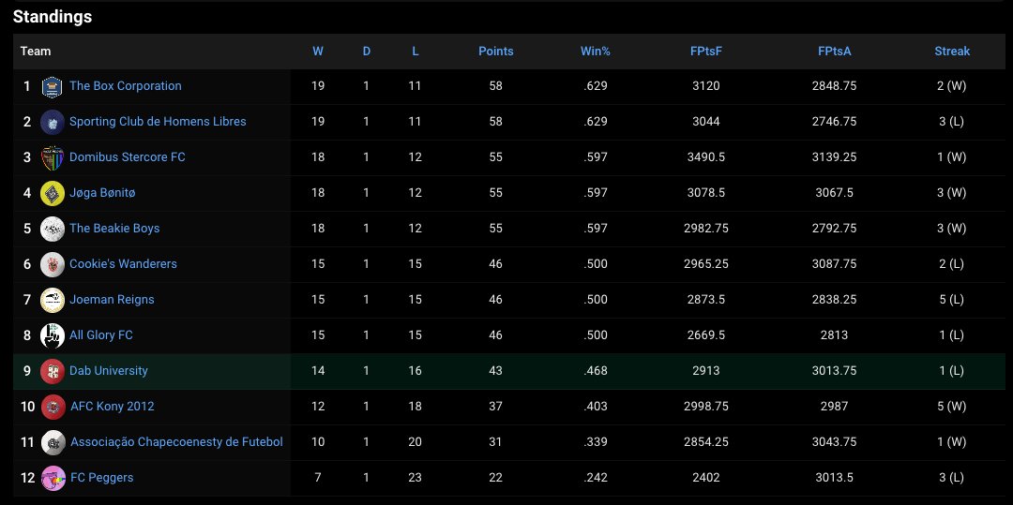
Task: Click FPtsA value 3067.5
Action: [x=834, y=192]
